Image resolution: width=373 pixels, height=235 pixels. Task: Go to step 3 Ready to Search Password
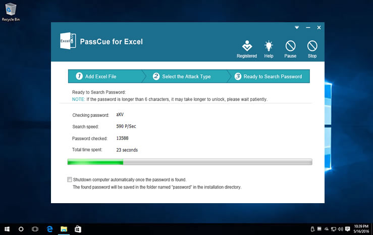tap(270, 76)
